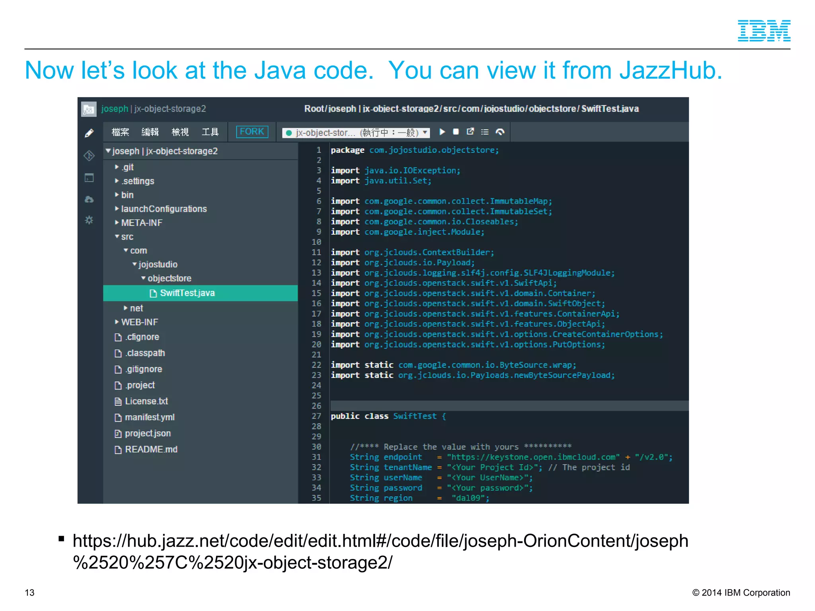Screen dimensions: 815x611
Task: Open the 工具 (Tools) menu
Action: tap(210, 132)
